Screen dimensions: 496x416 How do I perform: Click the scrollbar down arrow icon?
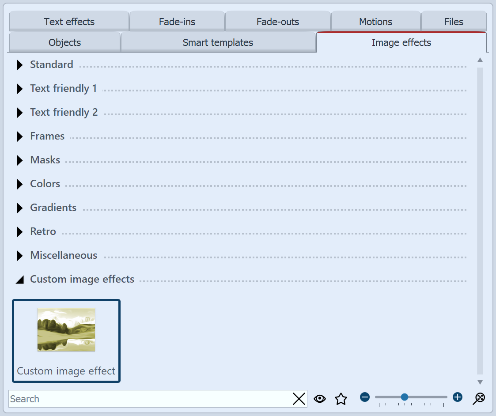[x=480, y=382]
